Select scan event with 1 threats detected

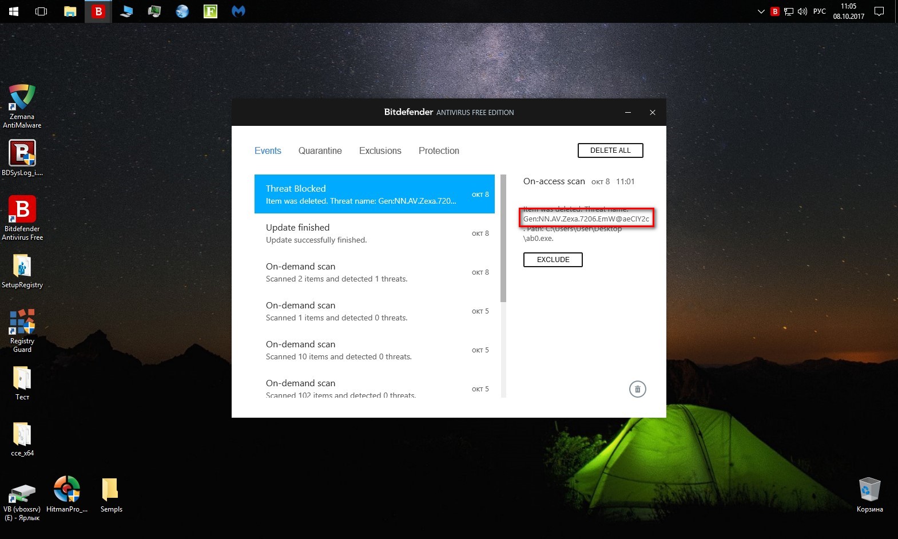[375, 272]
